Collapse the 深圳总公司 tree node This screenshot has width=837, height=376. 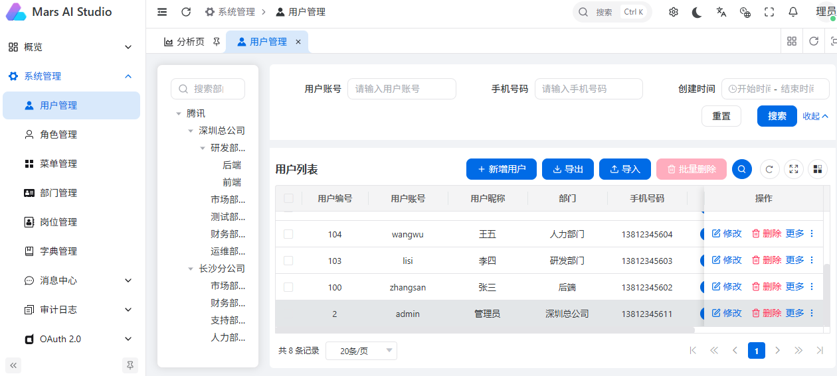point(191,131)
